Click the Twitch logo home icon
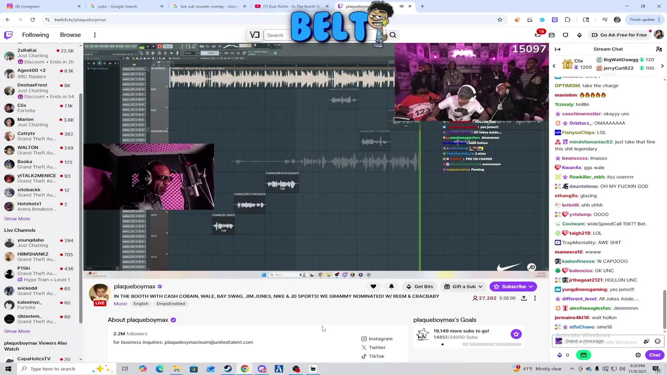This screenshot has width=667, height=375. (8, 35)
